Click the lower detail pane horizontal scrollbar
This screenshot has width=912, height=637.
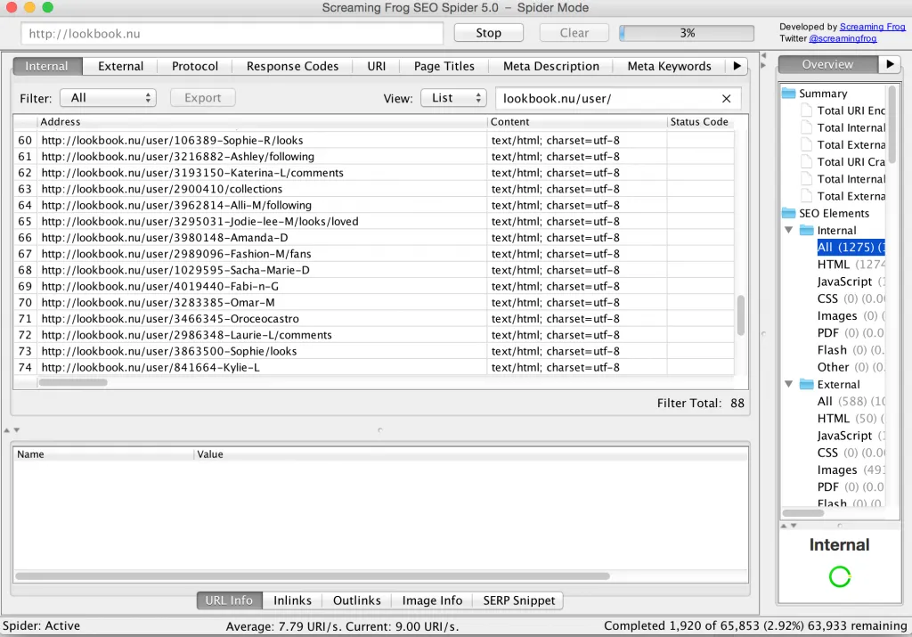point(313,576)
